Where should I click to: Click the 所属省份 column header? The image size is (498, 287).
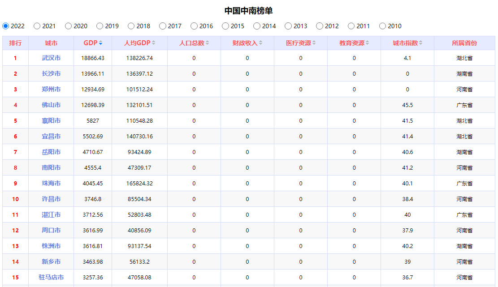(x=464, y=43)
